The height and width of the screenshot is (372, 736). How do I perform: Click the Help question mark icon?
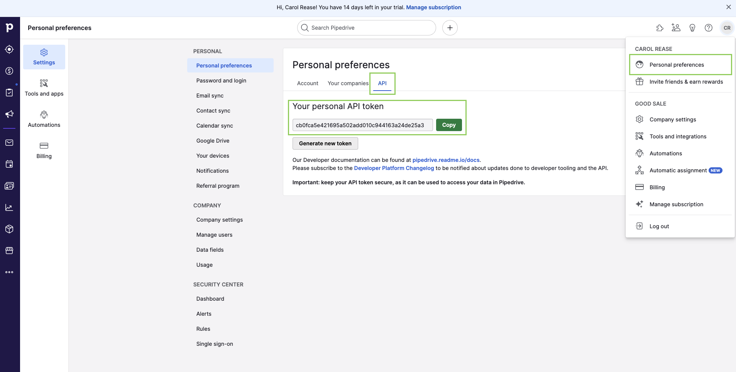708,28
